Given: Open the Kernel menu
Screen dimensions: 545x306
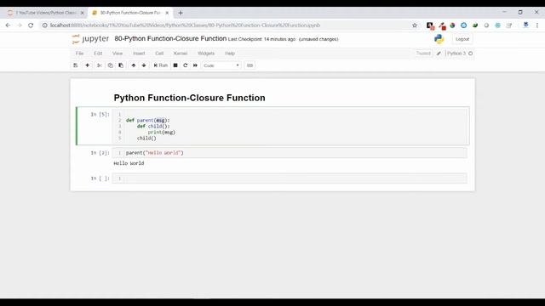Looking at the screenshot, I should click(181, 54).
